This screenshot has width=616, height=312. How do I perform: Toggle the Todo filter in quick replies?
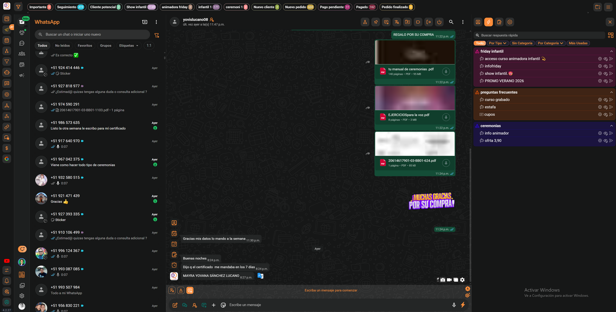click(x=479, y=43)
